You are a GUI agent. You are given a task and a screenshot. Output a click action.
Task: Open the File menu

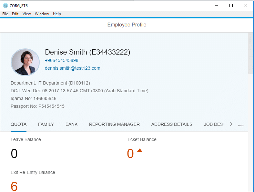pos(5,14)
